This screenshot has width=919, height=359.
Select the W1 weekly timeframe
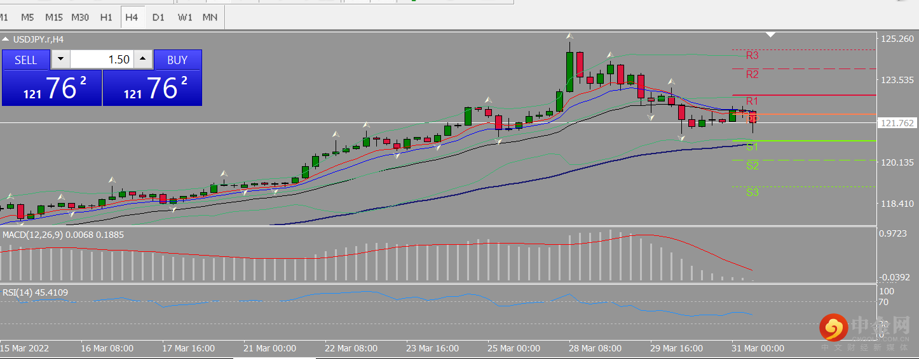[x=185, y=17]
